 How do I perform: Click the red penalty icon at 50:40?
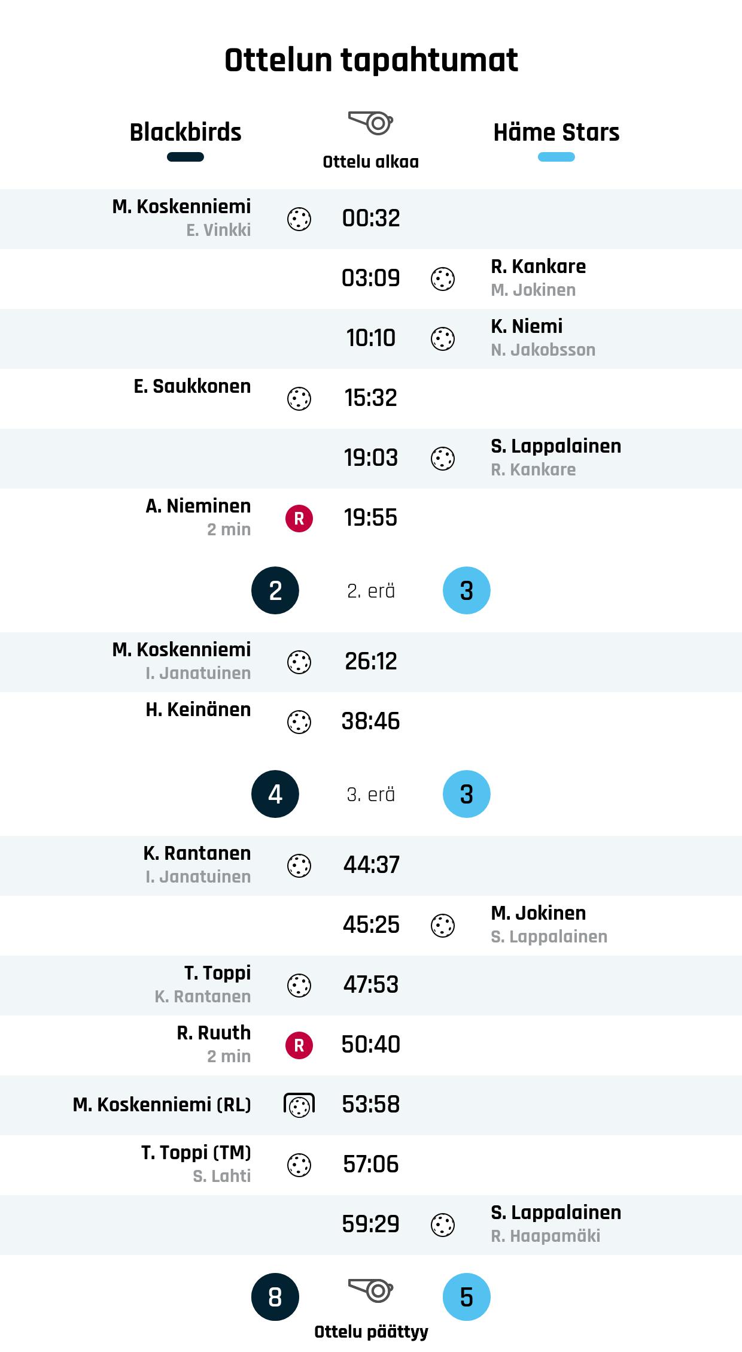[x=299, y=1045]
